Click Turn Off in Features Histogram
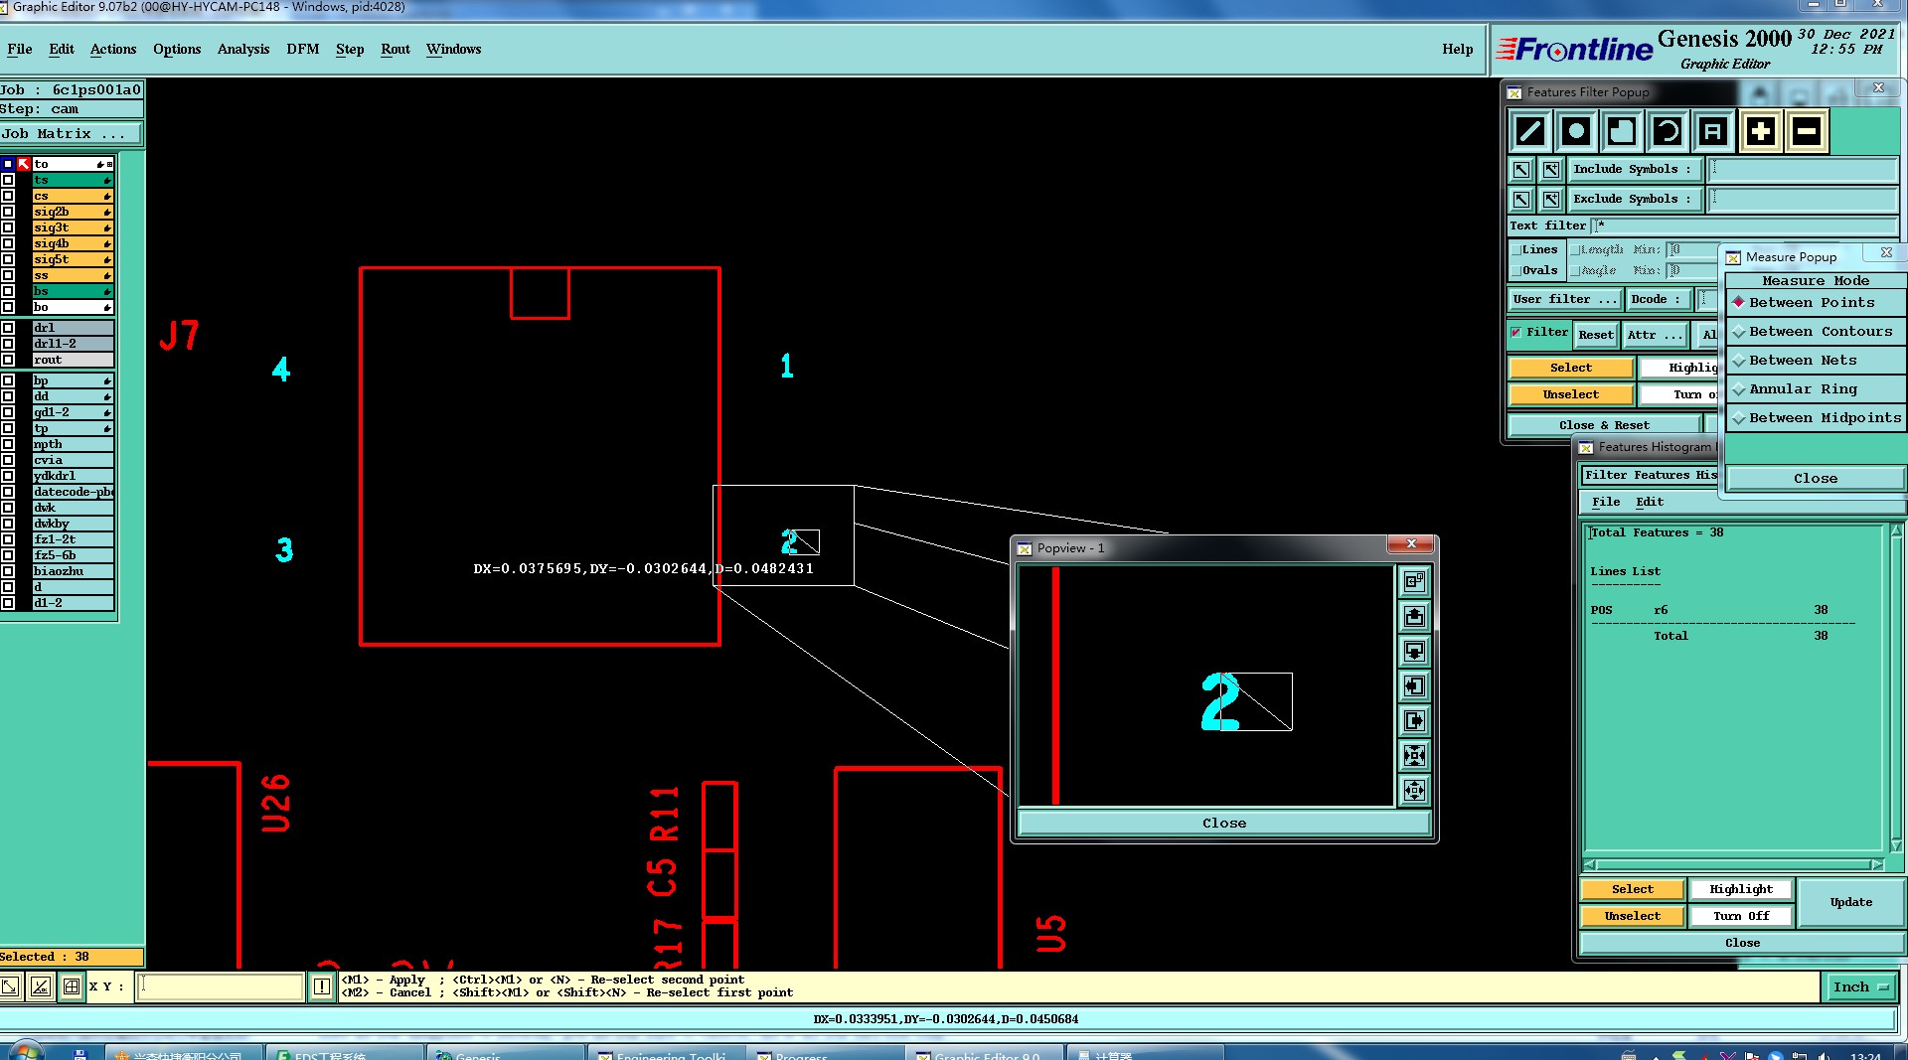 pos(1741,916)
